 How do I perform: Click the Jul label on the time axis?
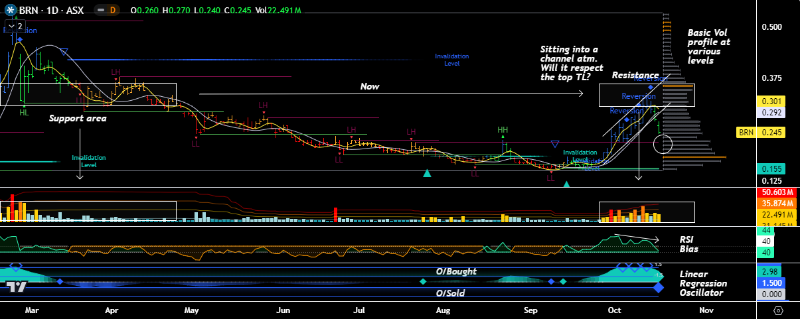coord(360,310)
